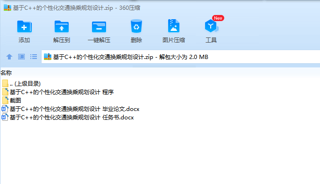This screenshot has height=184, width=320.
Task: Sort by the 名称 column header
Action: (6, 73)
